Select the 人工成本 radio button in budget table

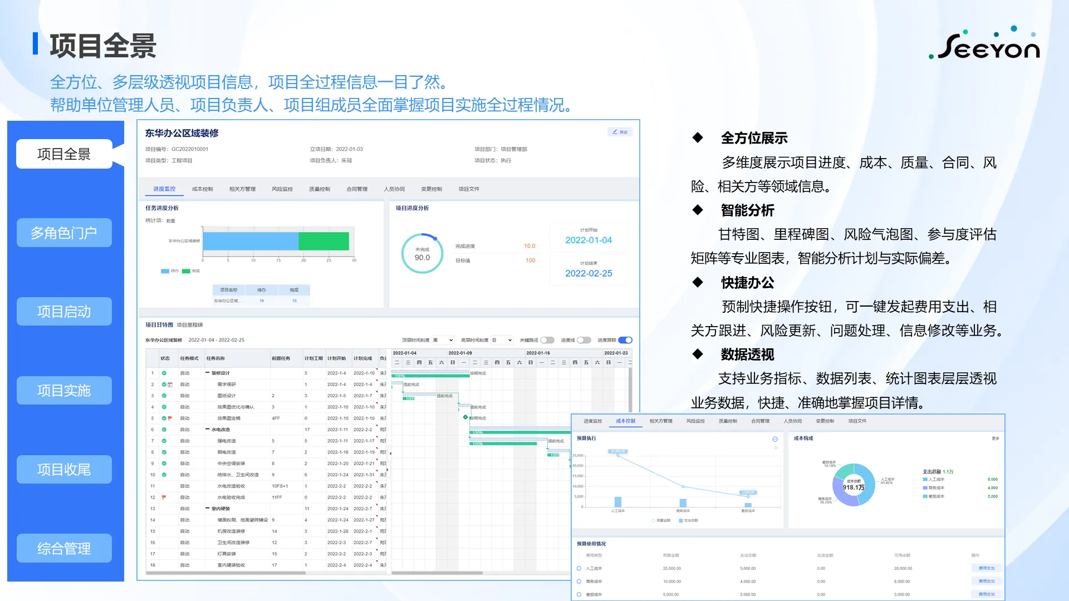(x=579, y=568)
